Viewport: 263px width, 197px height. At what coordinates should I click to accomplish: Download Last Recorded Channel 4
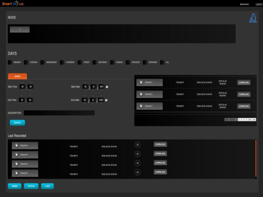[160, 172]
